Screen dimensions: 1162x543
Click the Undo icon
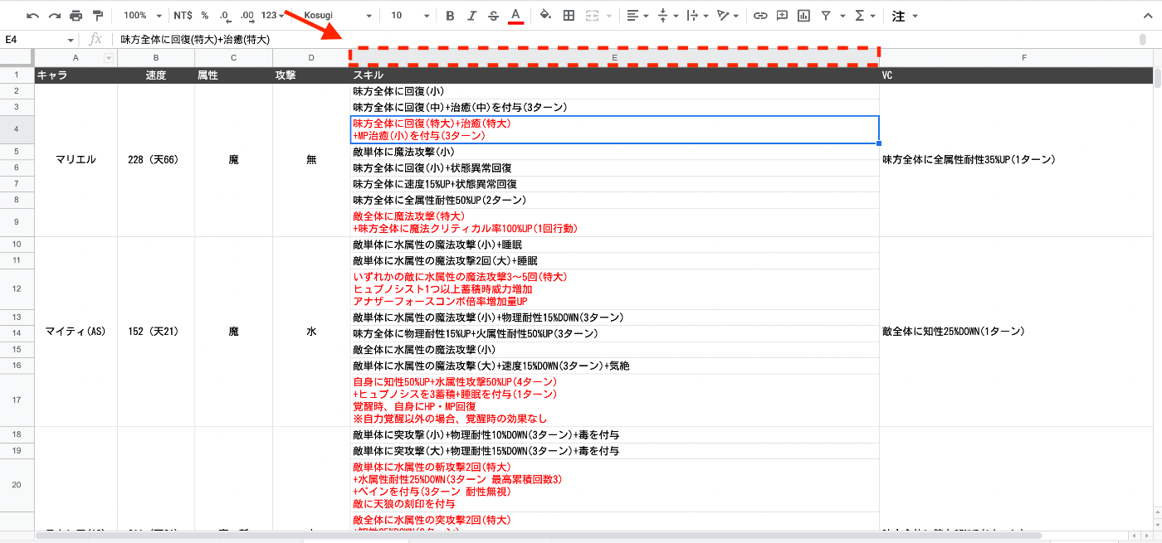point(33,16)
